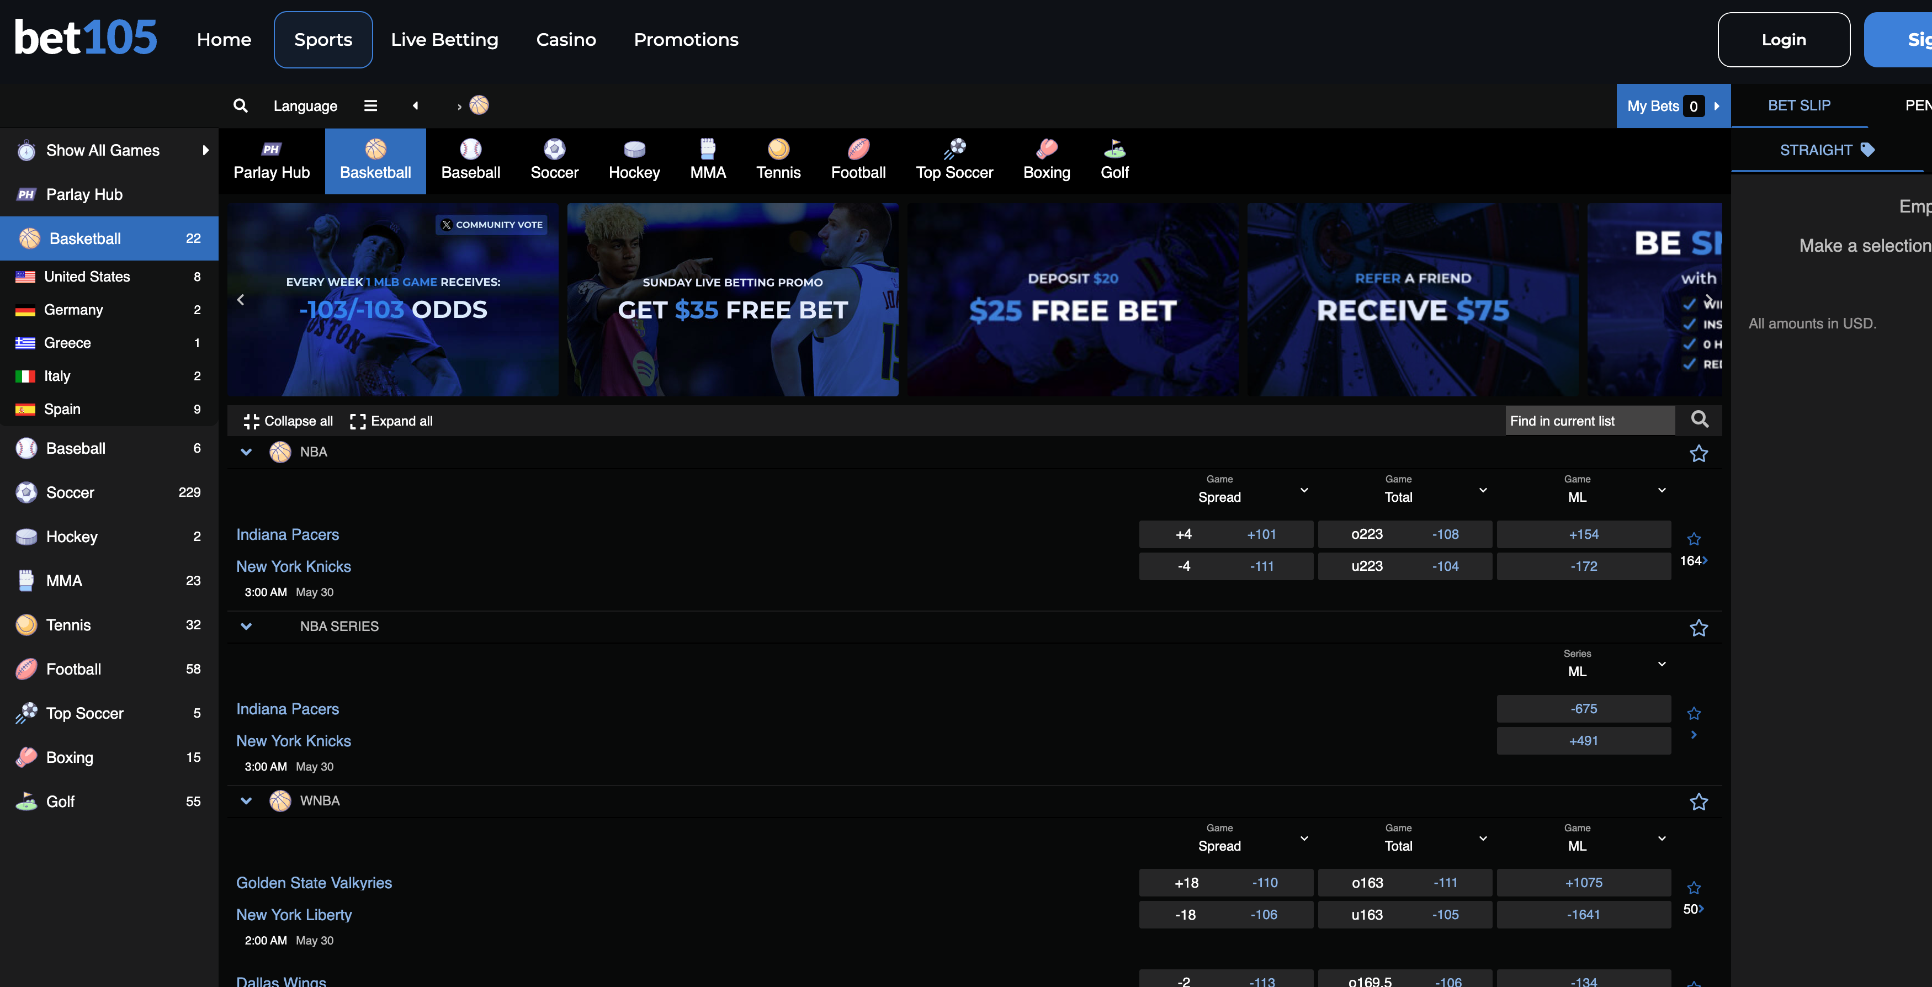Star the Valkyries vs Liberty game
This screenshot has width=1932, height=987.
tap(1694, 888)
